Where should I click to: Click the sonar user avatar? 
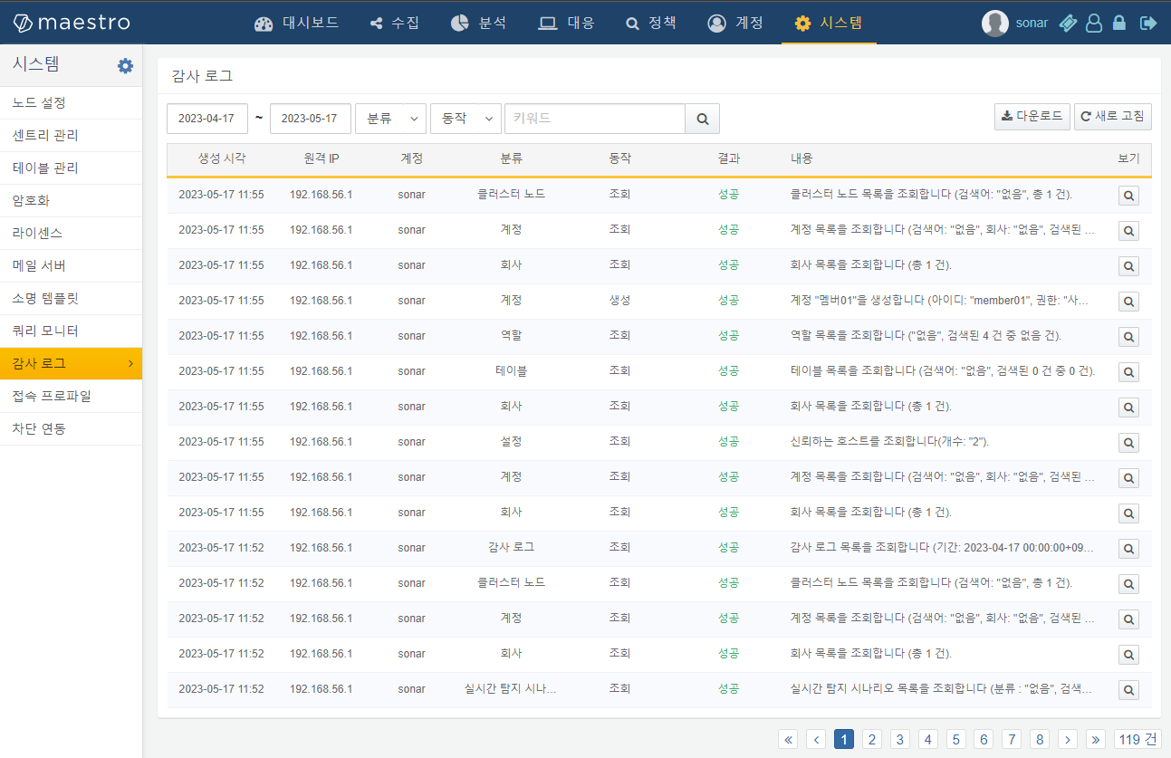pyautogui.click(x=994, y=23)
